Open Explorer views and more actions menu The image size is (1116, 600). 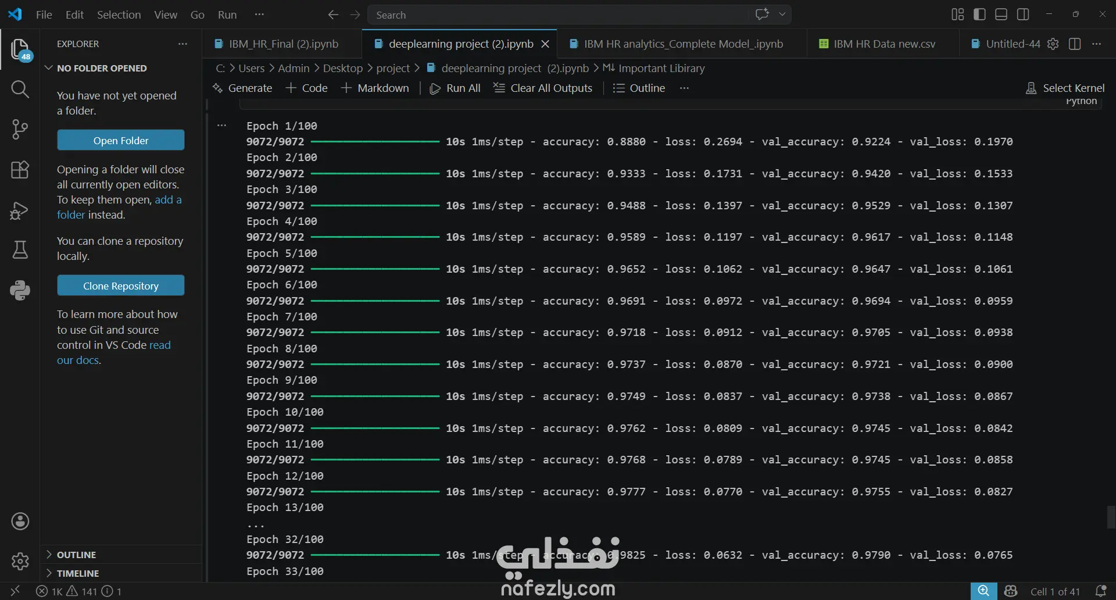(183, 44)
